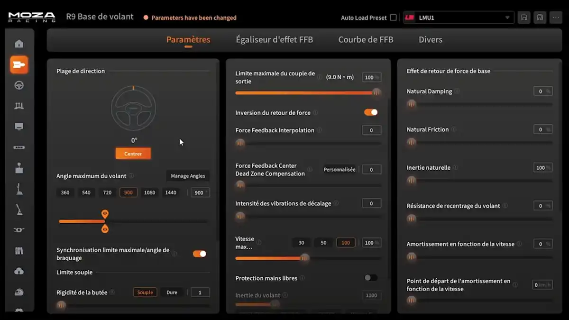Click the save preset icon
This screenshot has height=320, width=569.
point(524,18)
